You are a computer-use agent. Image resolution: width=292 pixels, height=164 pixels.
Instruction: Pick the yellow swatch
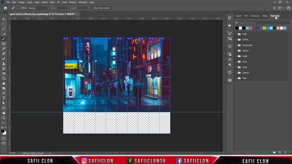click(x=264, y=28)
